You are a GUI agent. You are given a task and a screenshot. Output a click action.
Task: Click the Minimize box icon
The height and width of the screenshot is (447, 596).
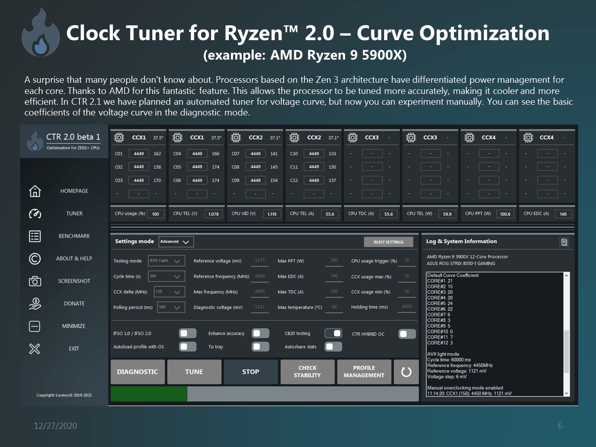35,326
